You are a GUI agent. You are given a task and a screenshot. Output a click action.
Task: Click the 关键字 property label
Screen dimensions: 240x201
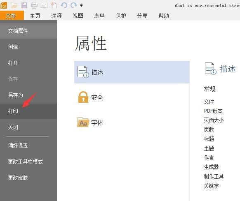pyautogui.click(x=211, y=186)
